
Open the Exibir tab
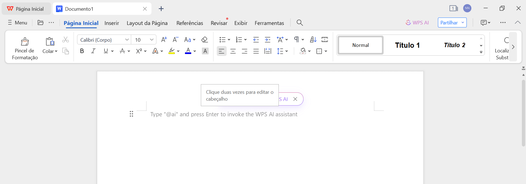[241, 23]
